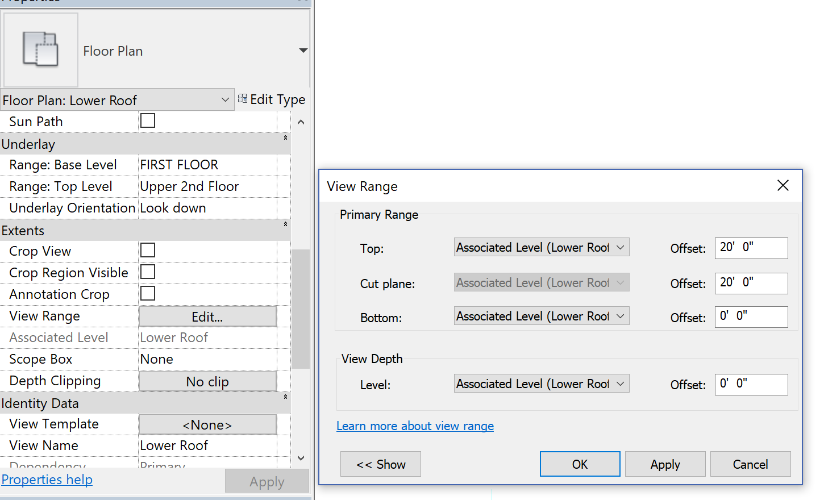The height and width of the screenshot is (500, 824).
Task: Click the Top Offset input field
Action: [x=751, y=248]
